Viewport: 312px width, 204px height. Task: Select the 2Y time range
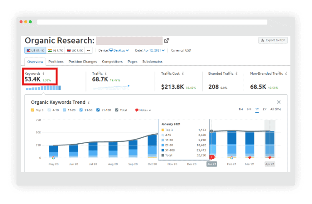(x=265, y=109)
